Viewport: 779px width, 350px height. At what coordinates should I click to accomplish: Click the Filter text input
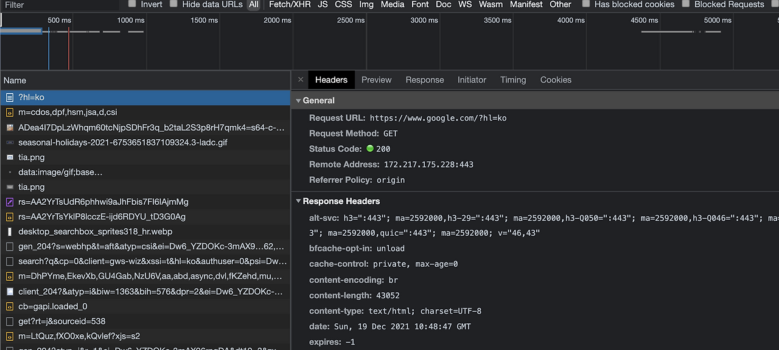(x=61, y=4)
